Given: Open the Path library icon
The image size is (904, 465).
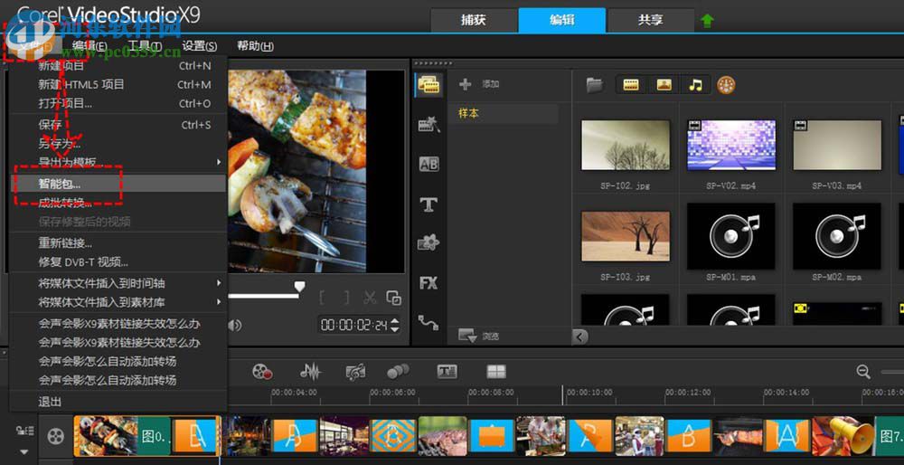Looking at the screenshot, I should (428, 322).
